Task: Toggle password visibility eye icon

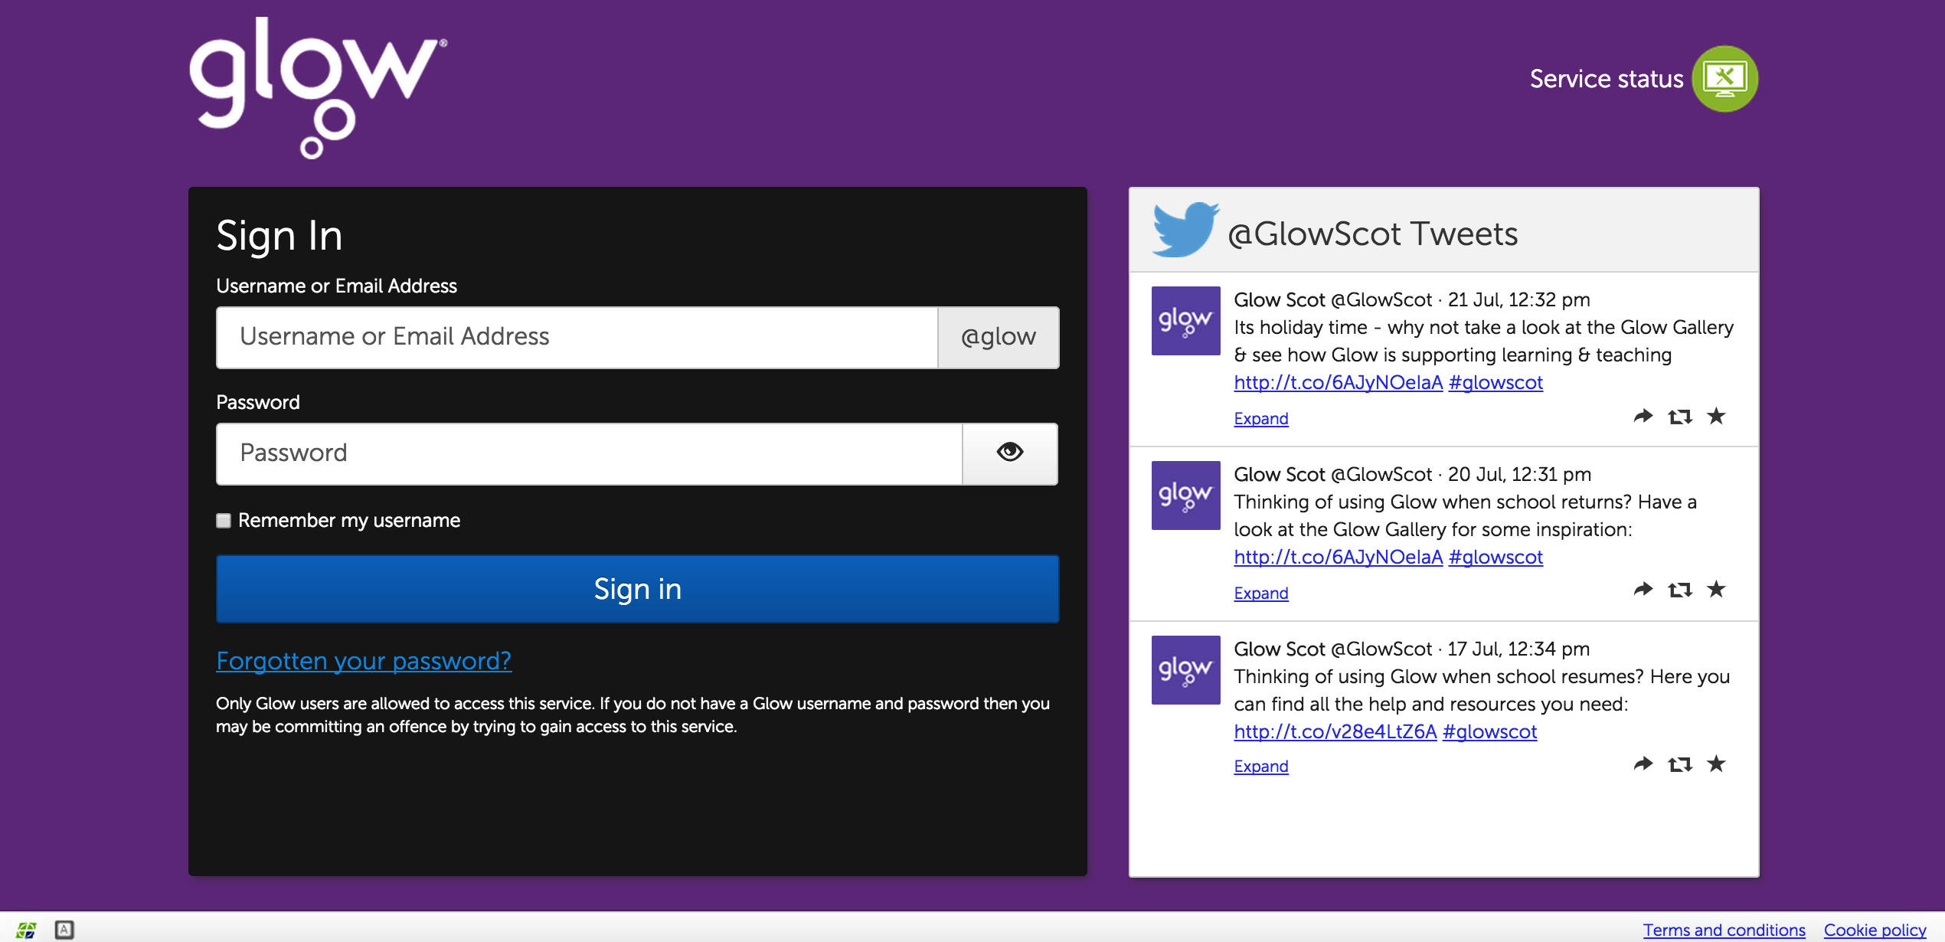Action: point(1010,453)
